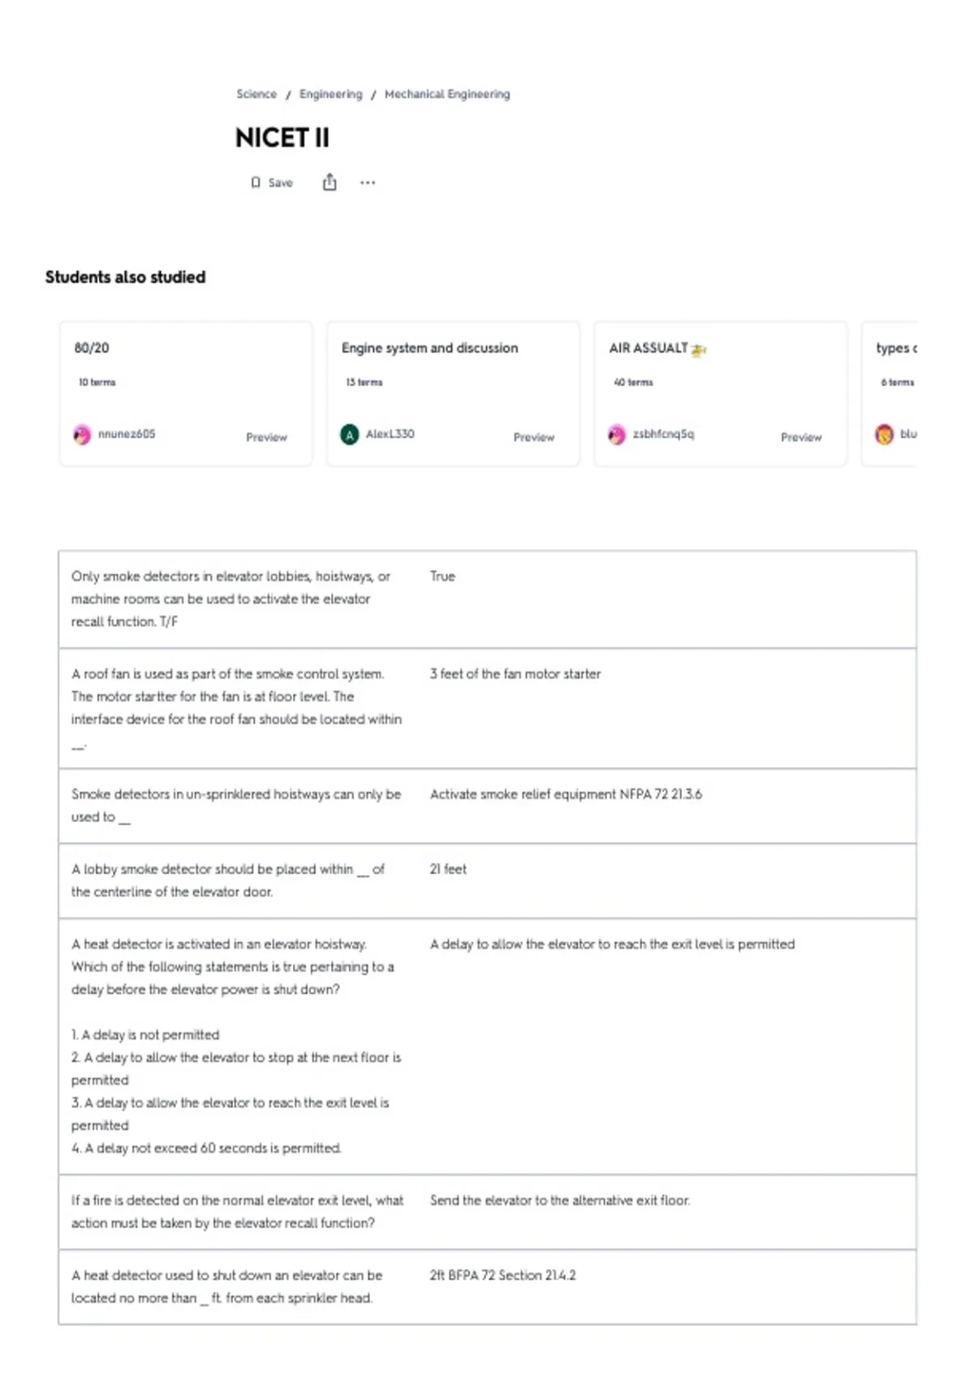Screen dimensions: 974x1381
Task: Click the avatar on the types card
Action: click(x=884, y=435)
